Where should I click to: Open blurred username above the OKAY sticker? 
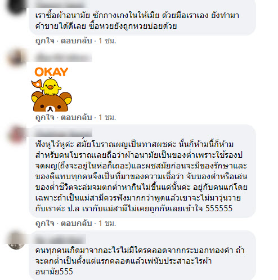[x=64, y=57]
